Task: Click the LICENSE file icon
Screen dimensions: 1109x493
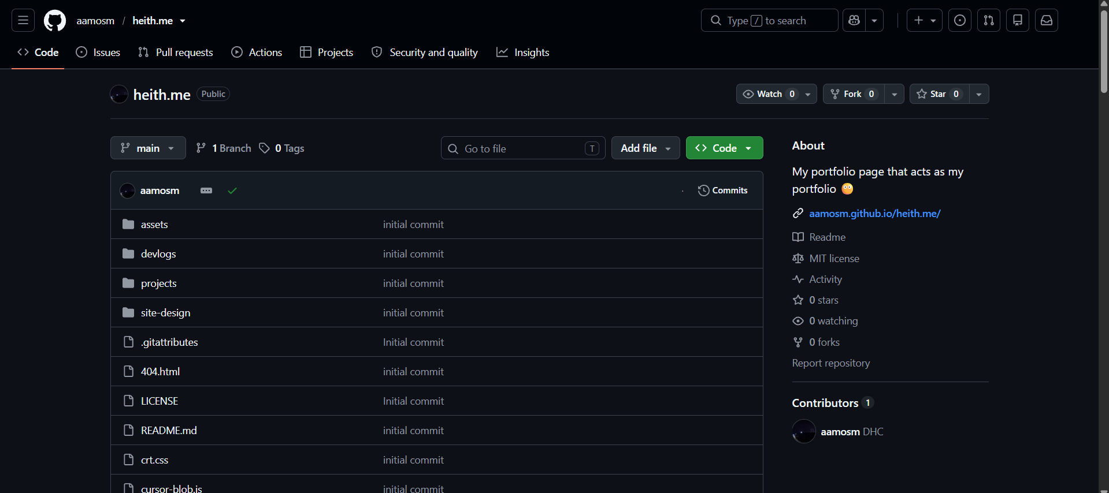Action: point(128,401)
